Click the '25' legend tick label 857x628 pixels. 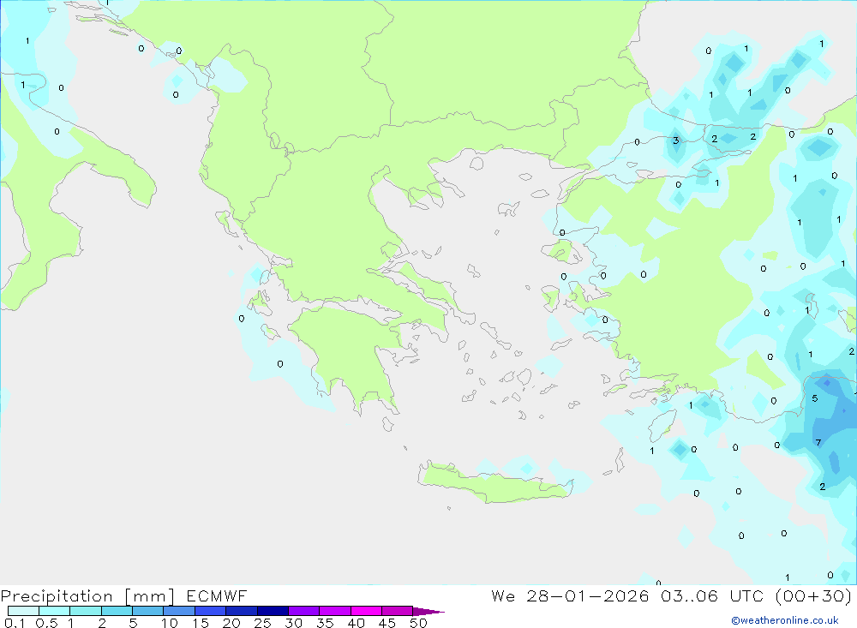click(262, 623)
